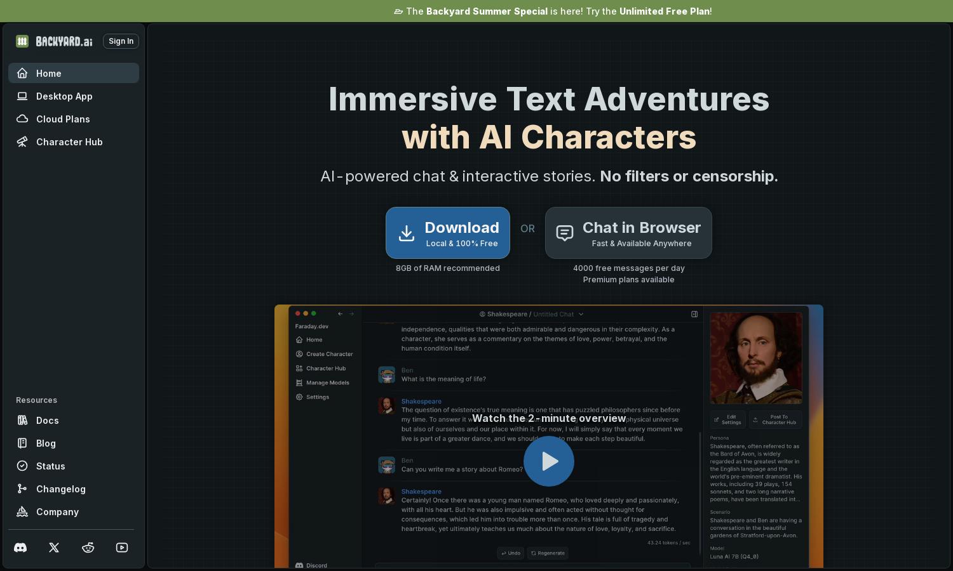Click Undo in the video preview
Image resolution: width=953 pixels, height=571 pixels.
tap(511, 553)
